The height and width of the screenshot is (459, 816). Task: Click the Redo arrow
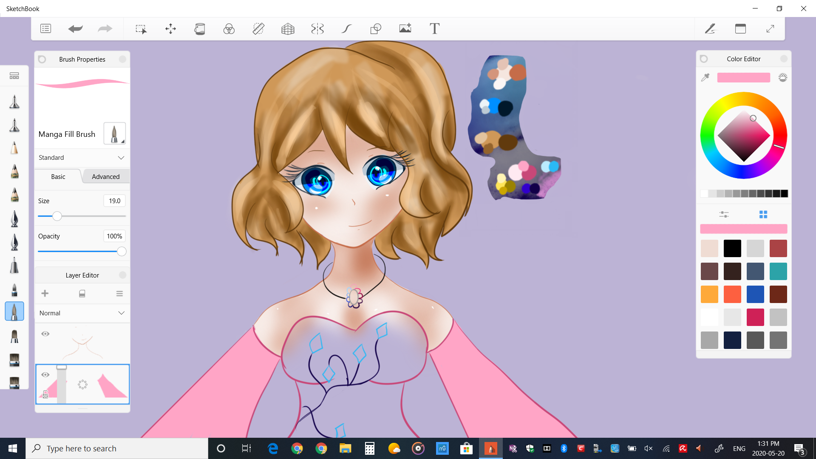[x=105, y=28]
